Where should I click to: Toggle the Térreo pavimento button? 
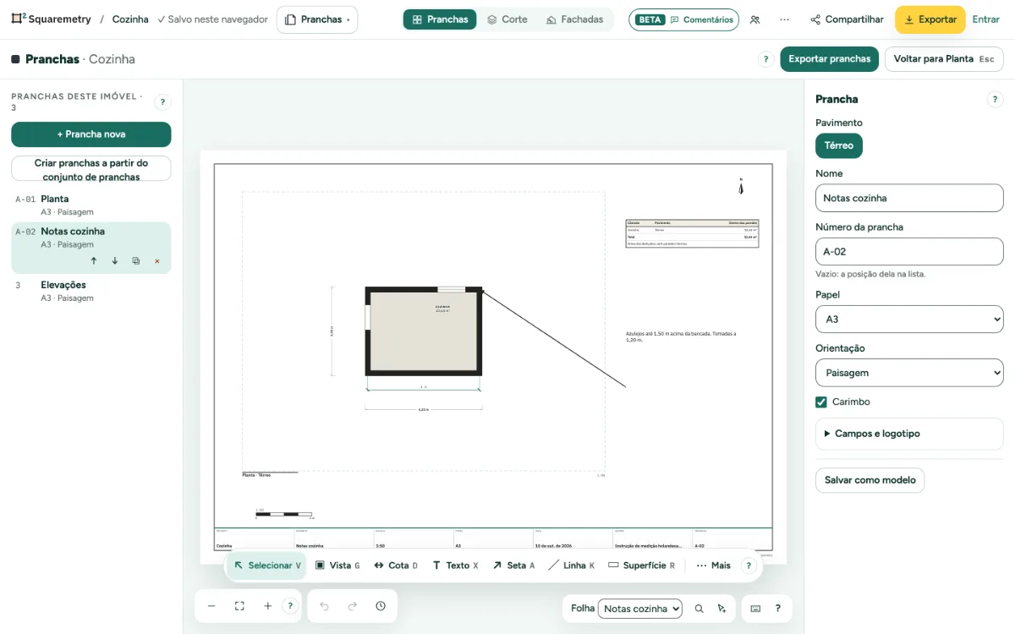(x=839, y=145)
